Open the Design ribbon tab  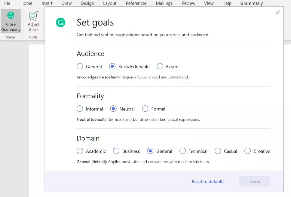[x=87, y=3]
